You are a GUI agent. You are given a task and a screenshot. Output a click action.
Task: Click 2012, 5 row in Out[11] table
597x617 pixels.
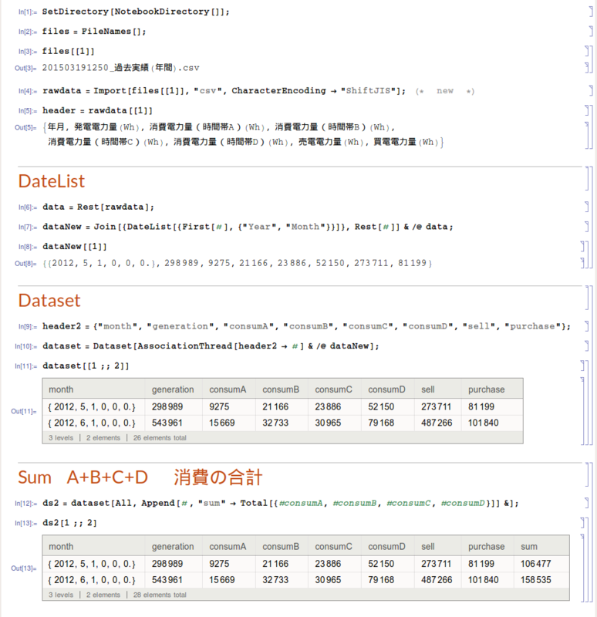click(x=282, y=407)
